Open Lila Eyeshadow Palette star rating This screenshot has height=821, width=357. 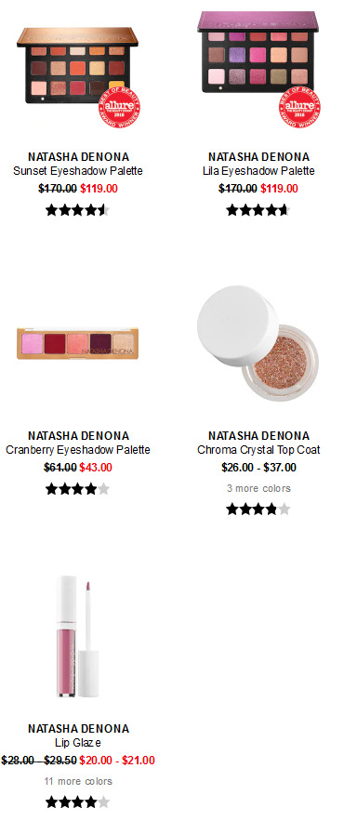click(x=258, y=210)
